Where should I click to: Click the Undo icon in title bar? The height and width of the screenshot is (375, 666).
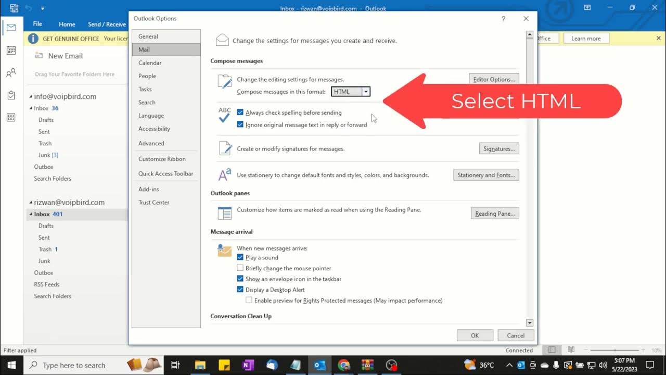click(x=30, y=8)
